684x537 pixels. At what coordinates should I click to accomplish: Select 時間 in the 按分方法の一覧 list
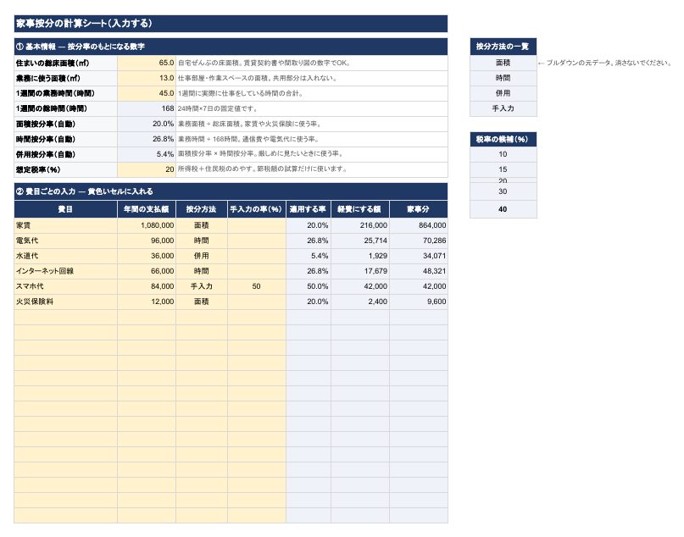pos(503,78)
